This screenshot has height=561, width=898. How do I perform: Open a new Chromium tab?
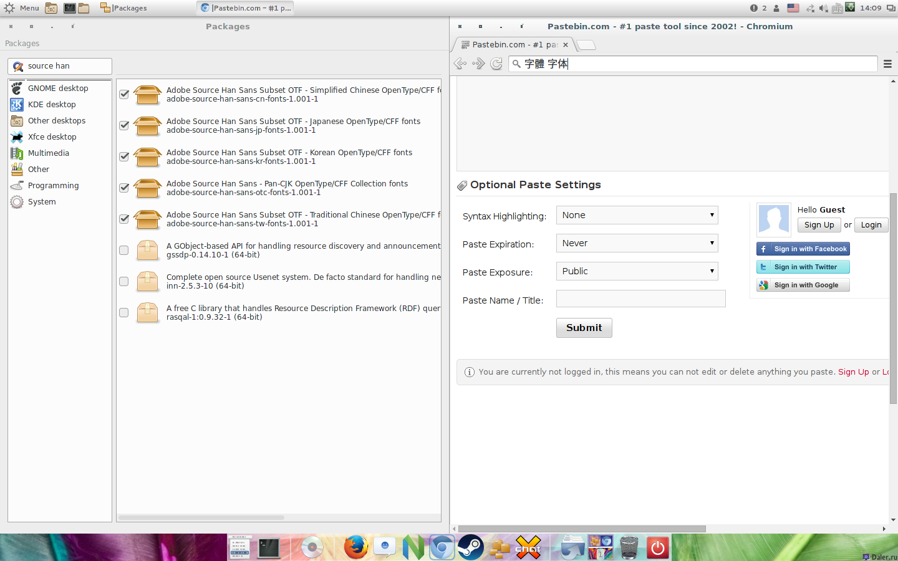[x=586, y=45]
